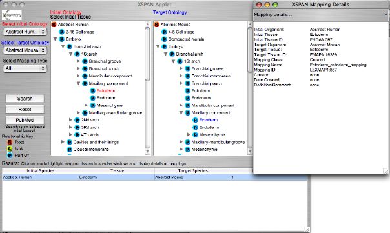The image size is (390, 233).
Task: Click the root icon beside Abstract Human
Action: tap(54, 25)
